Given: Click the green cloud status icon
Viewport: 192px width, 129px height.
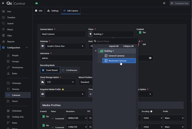Looking at the screenshot, I should 36,3.
